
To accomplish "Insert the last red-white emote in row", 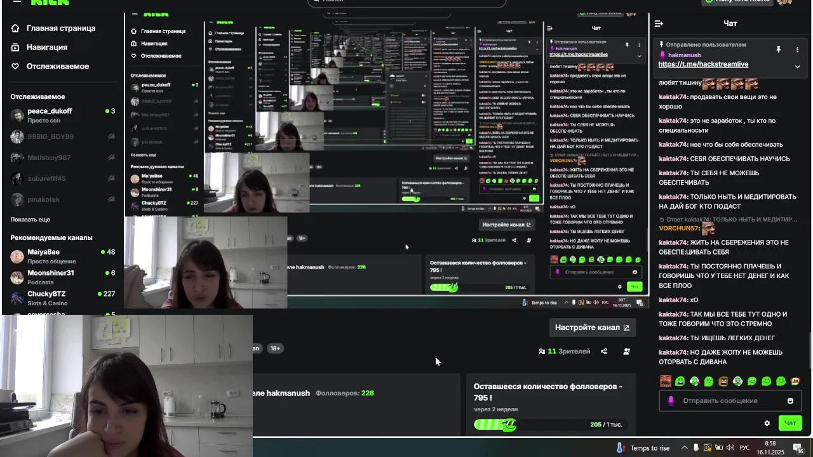I will pos(795,381).
